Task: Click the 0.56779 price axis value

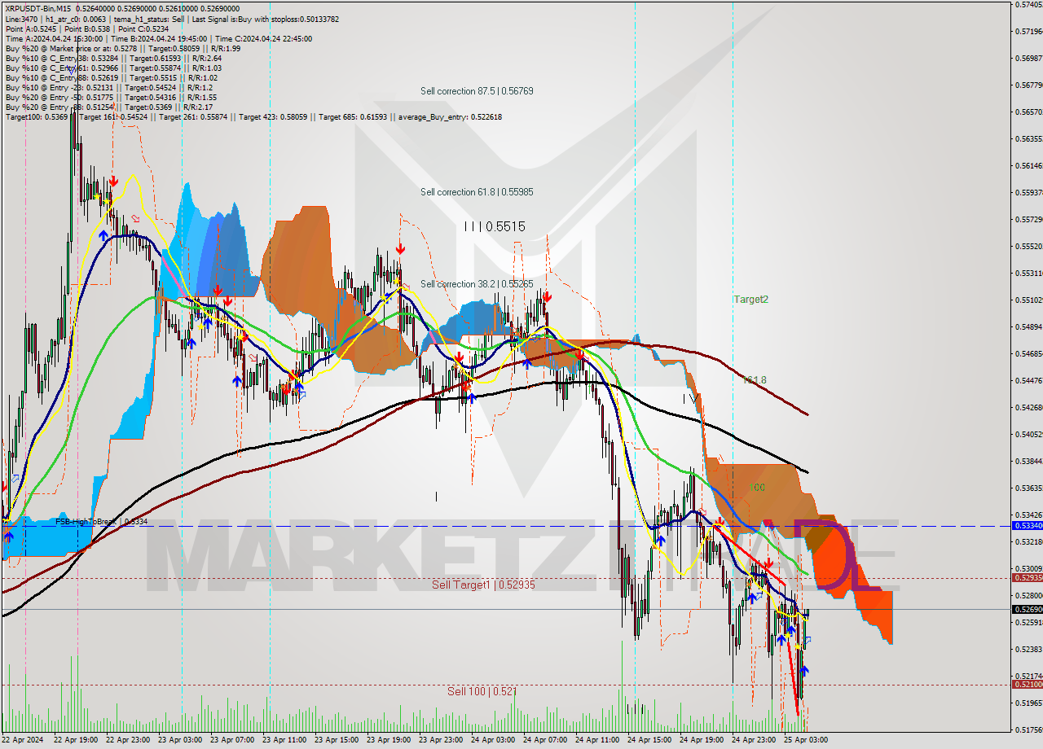Action: pyautogui.click(x=1028, y=85)
